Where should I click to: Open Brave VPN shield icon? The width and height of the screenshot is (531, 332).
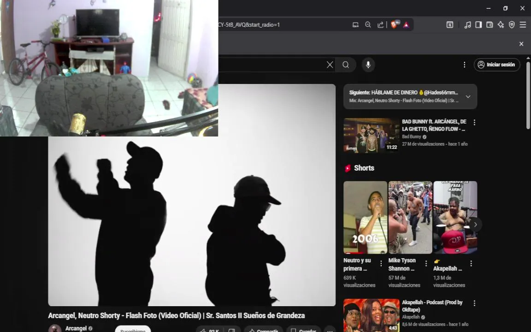pos(512,25)
